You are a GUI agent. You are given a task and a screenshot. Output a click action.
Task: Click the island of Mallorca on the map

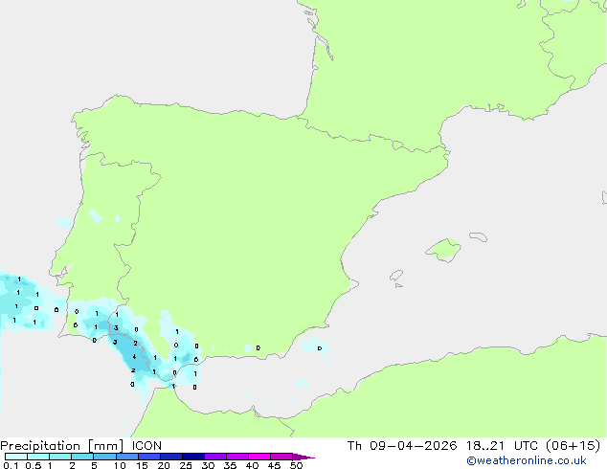click(x=443, y=250)
